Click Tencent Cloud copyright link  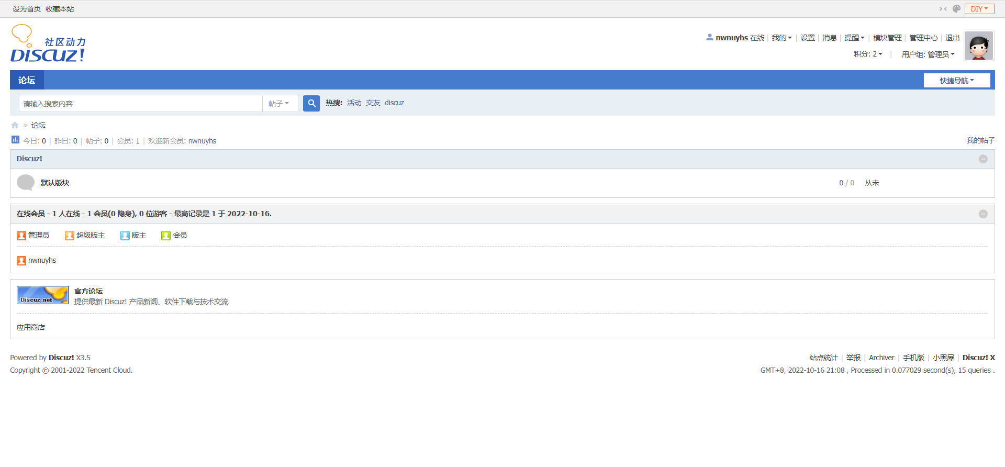click(x=108, y=370)
